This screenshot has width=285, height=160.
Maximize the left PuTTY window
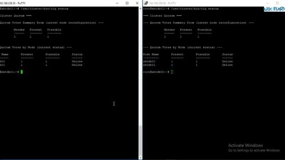point(127,3)
